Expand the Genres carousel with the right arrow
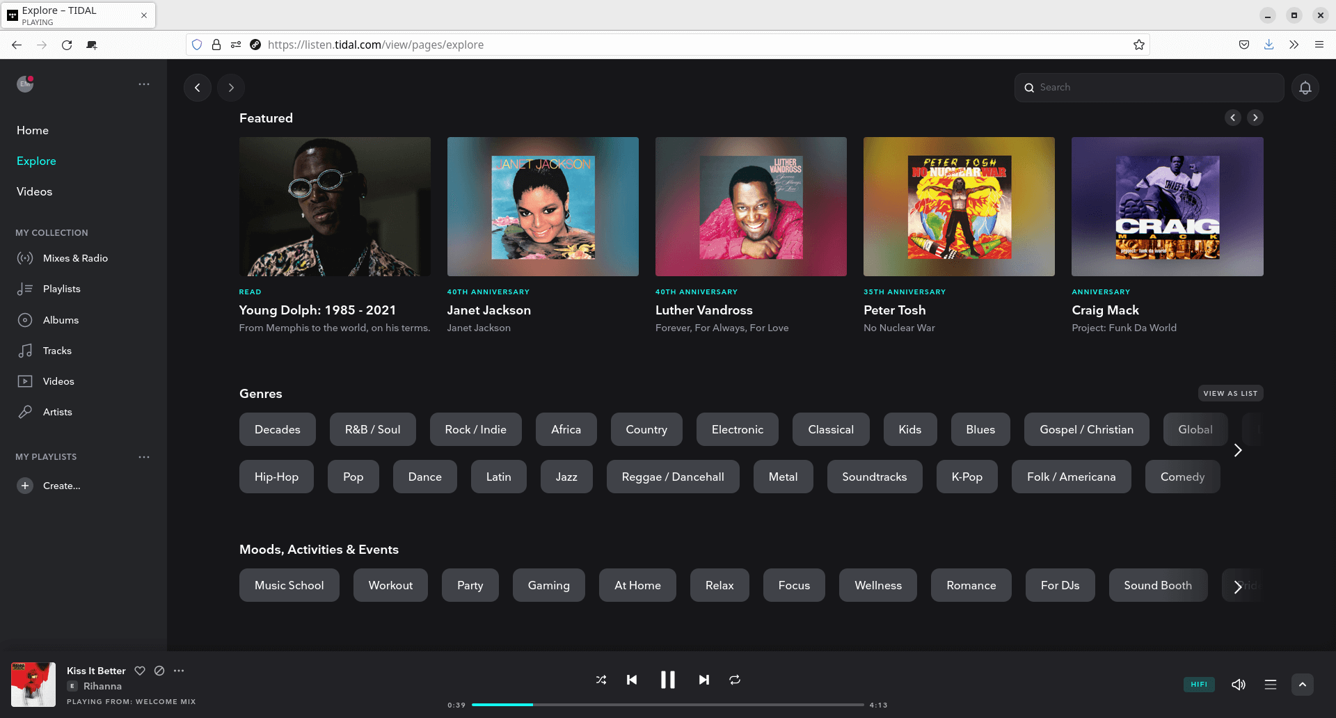 click(x=1238, y=450)
